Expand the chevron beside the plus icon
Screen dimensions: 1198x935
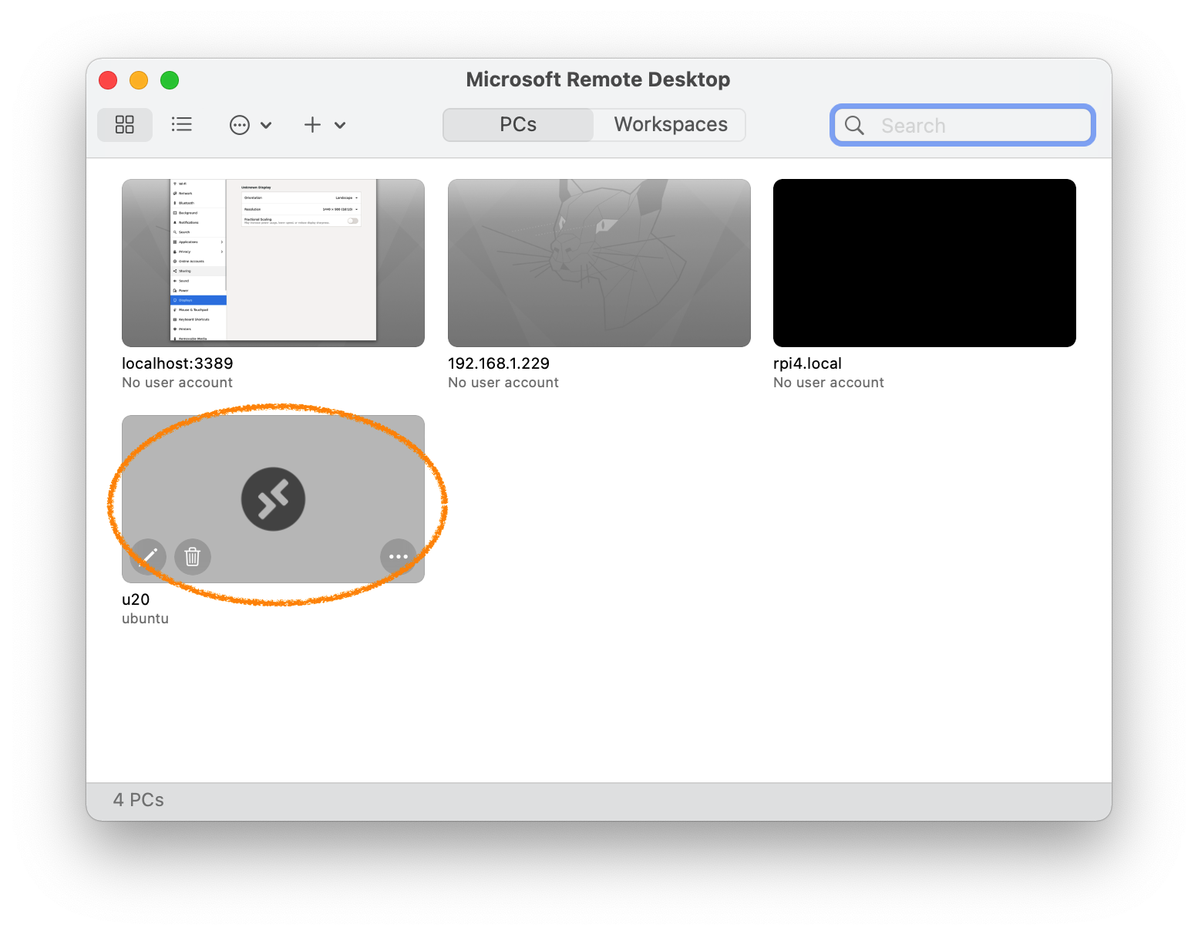click(x=340, y=125)
